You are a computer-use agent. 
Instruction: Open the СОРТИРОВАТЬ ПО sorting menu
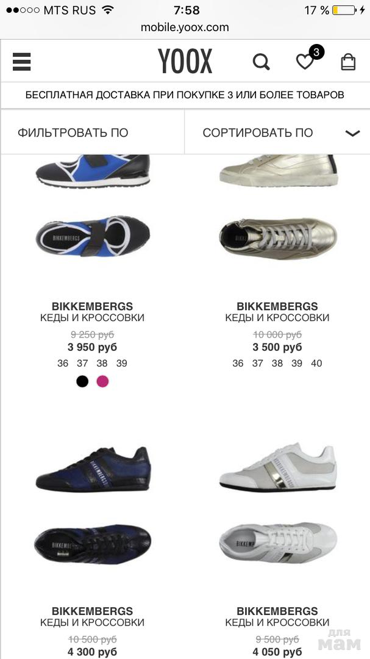click(x=277, y=132)
